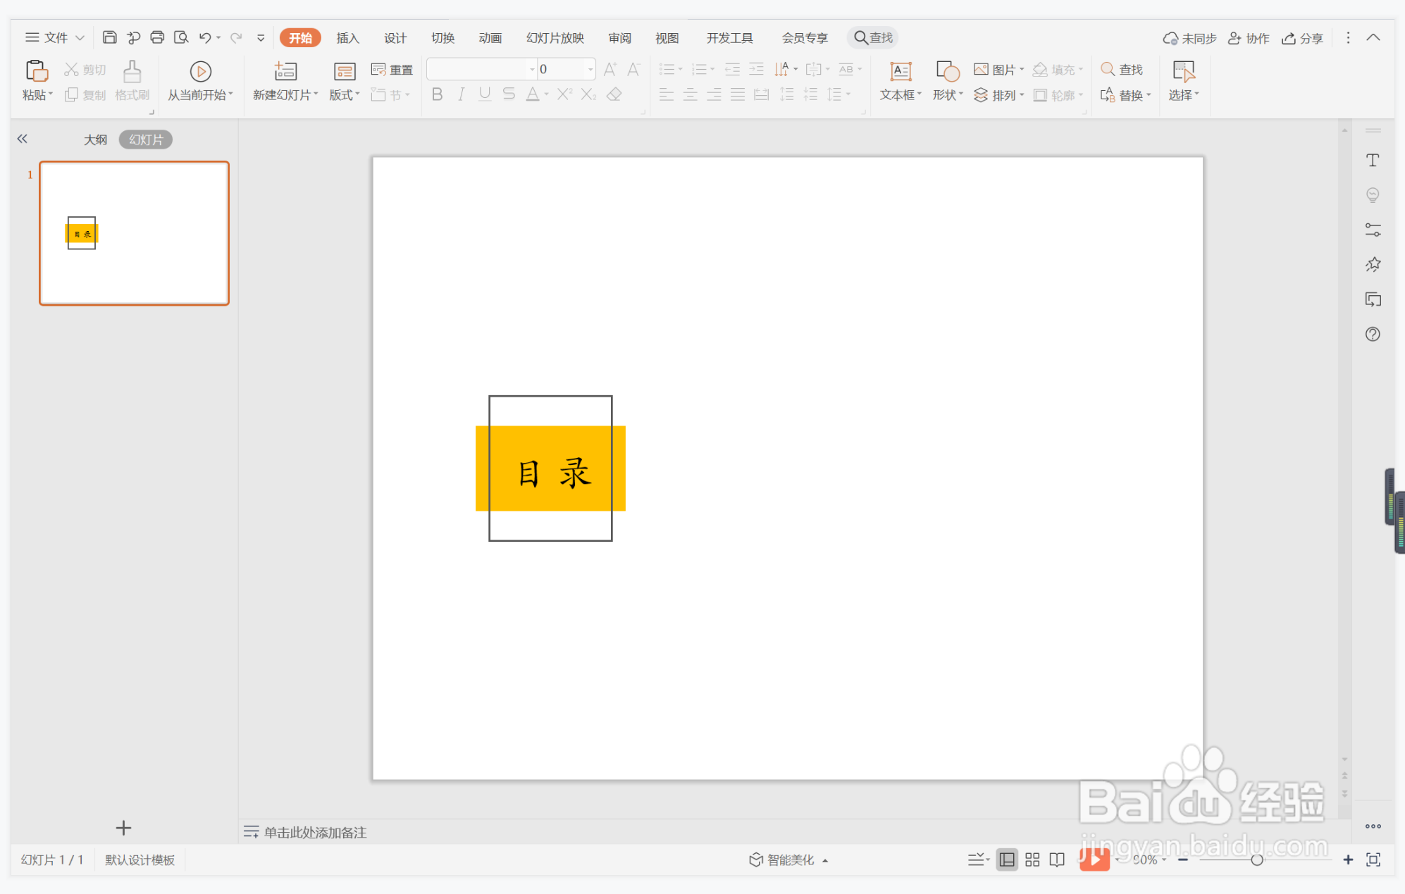Align text left
This screenshot has height=894, width=1405.
click(x=667, y=94)
